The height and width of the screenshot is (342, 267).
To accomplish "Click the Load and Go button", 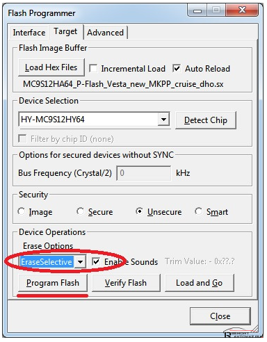I will (200, 283).
